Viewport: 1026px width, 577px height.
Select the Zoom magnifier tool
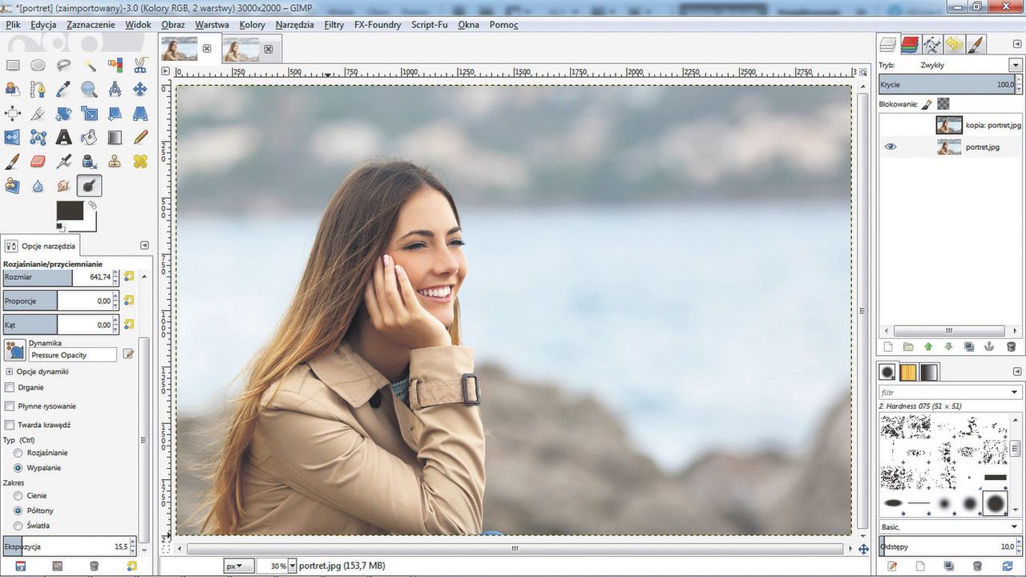(89, 89)
